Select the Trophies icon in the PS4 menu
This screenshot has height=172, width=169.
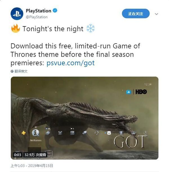[121, 133]
